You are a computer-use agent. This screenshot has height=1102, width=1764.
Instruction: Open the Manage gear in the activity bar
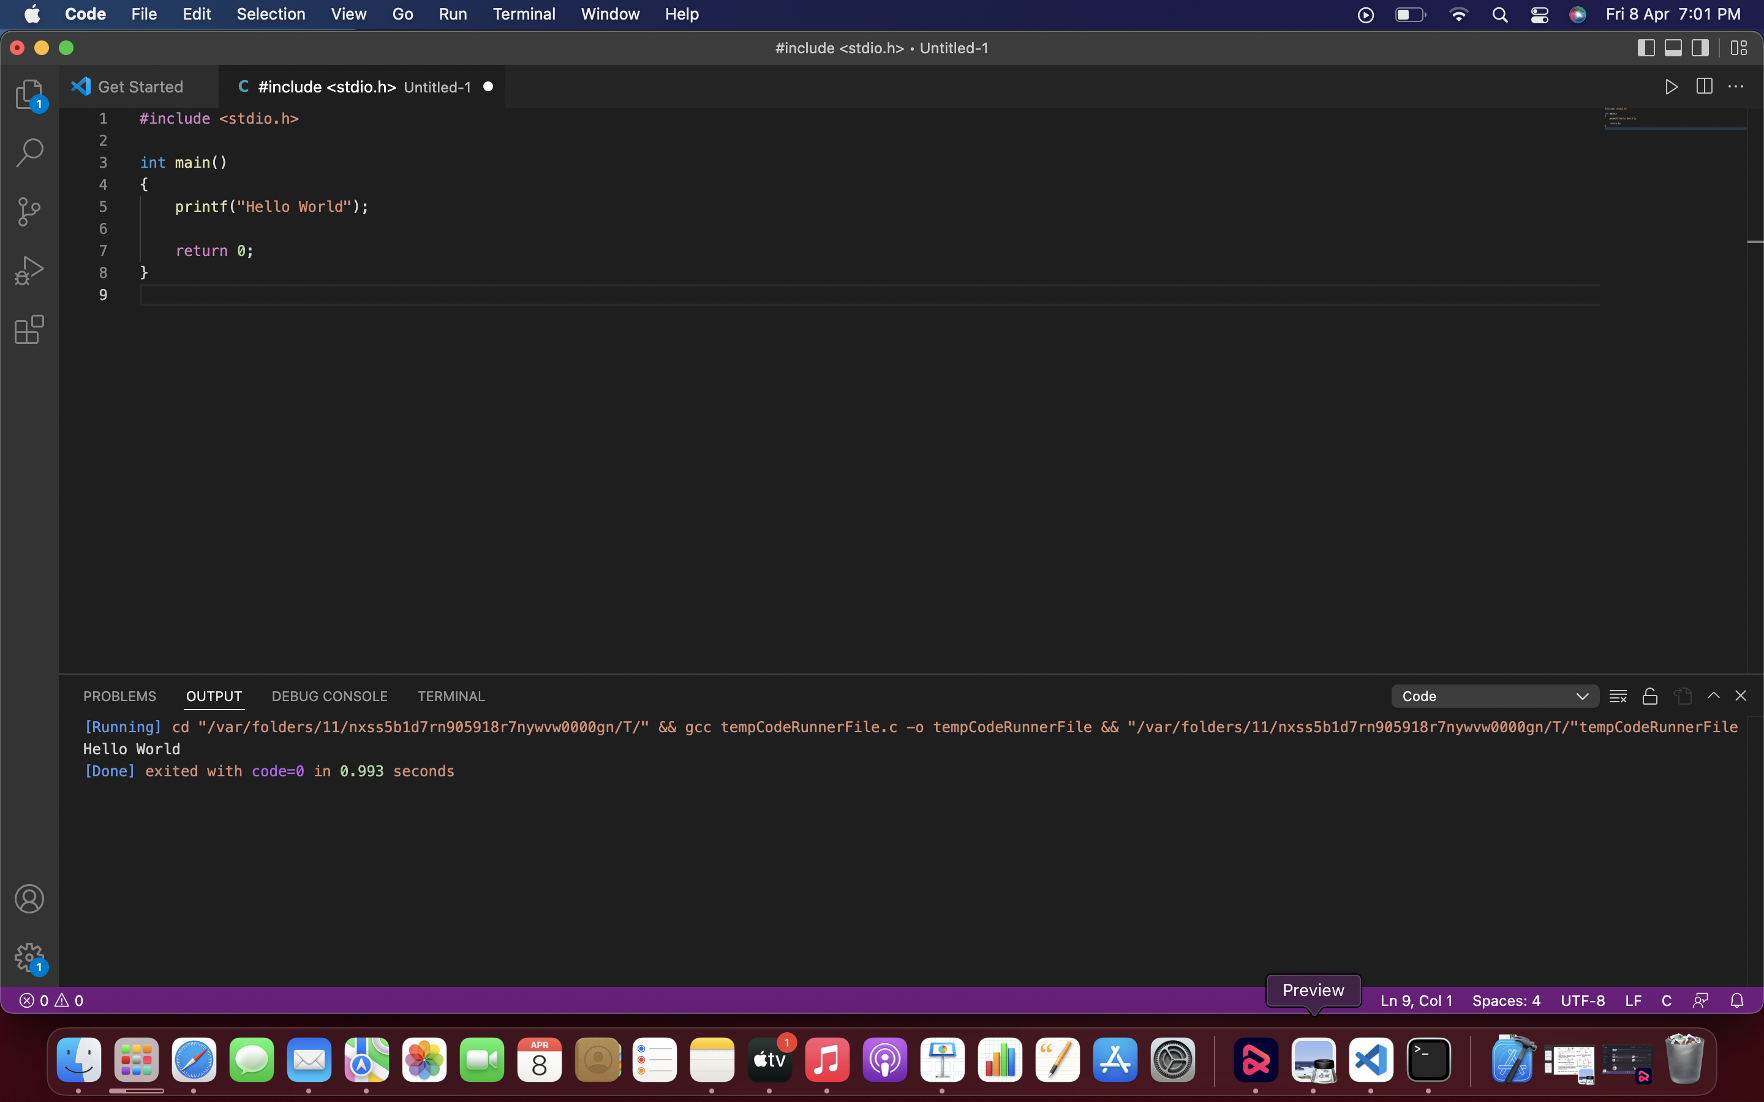pyautogui.click(x=29, y=957)
